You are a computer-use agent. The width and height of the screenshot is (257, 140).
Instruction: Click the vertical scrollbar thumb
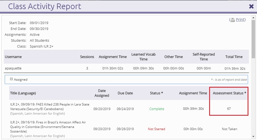point(253,39)
